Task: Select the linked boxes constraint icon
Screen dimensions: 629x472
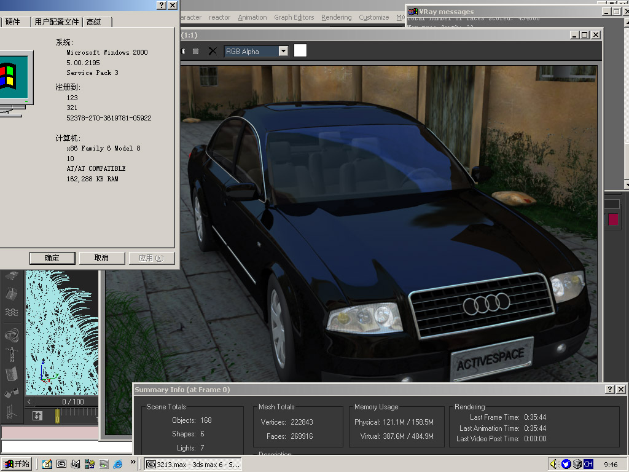Action: coord(12,393)
